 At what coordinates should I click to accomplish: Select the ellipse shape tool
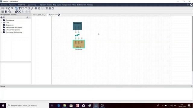[26, 8]
